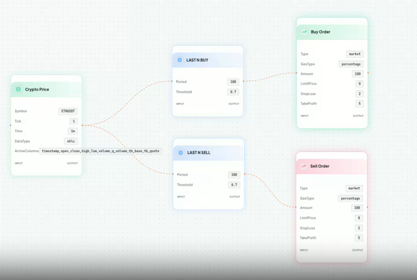Click the LAST N BUY node icon
This screenshot has width=417, height=280.
click(x=180, y=60)
